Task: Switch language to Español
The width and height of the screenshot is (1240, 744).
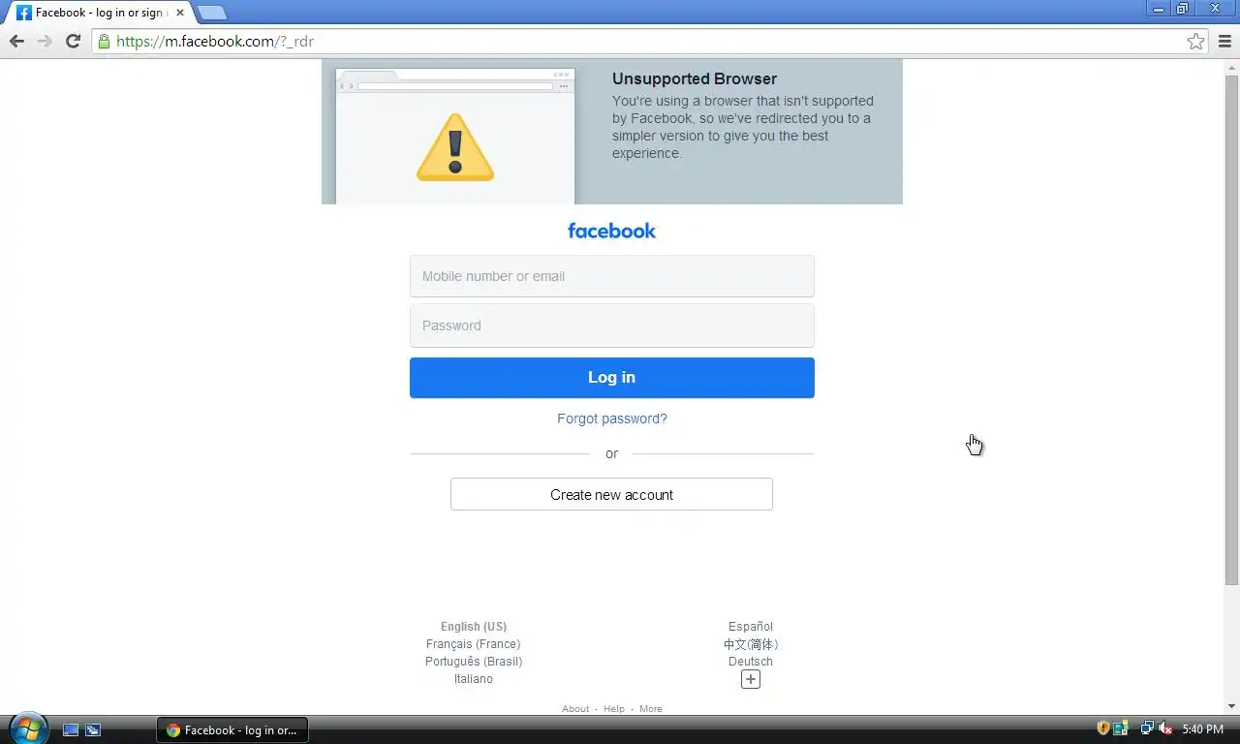Action: (751, 627)
